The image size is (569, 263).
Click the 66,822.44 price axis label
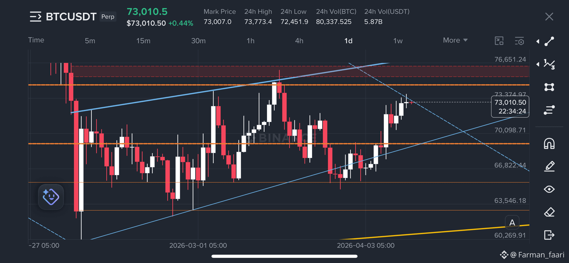click(x=510, y=165)
